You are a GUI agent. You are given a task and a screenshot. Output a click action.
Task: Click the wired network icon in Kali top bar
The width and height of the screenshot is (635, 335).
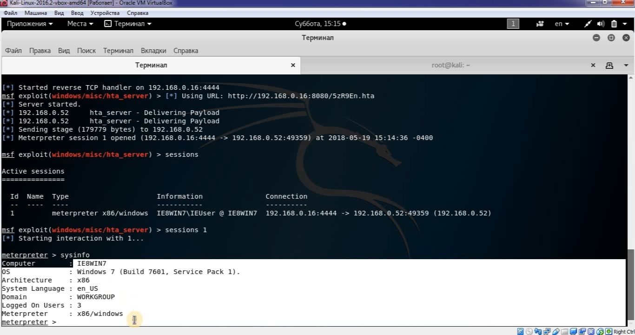click(x=588, y=24)
